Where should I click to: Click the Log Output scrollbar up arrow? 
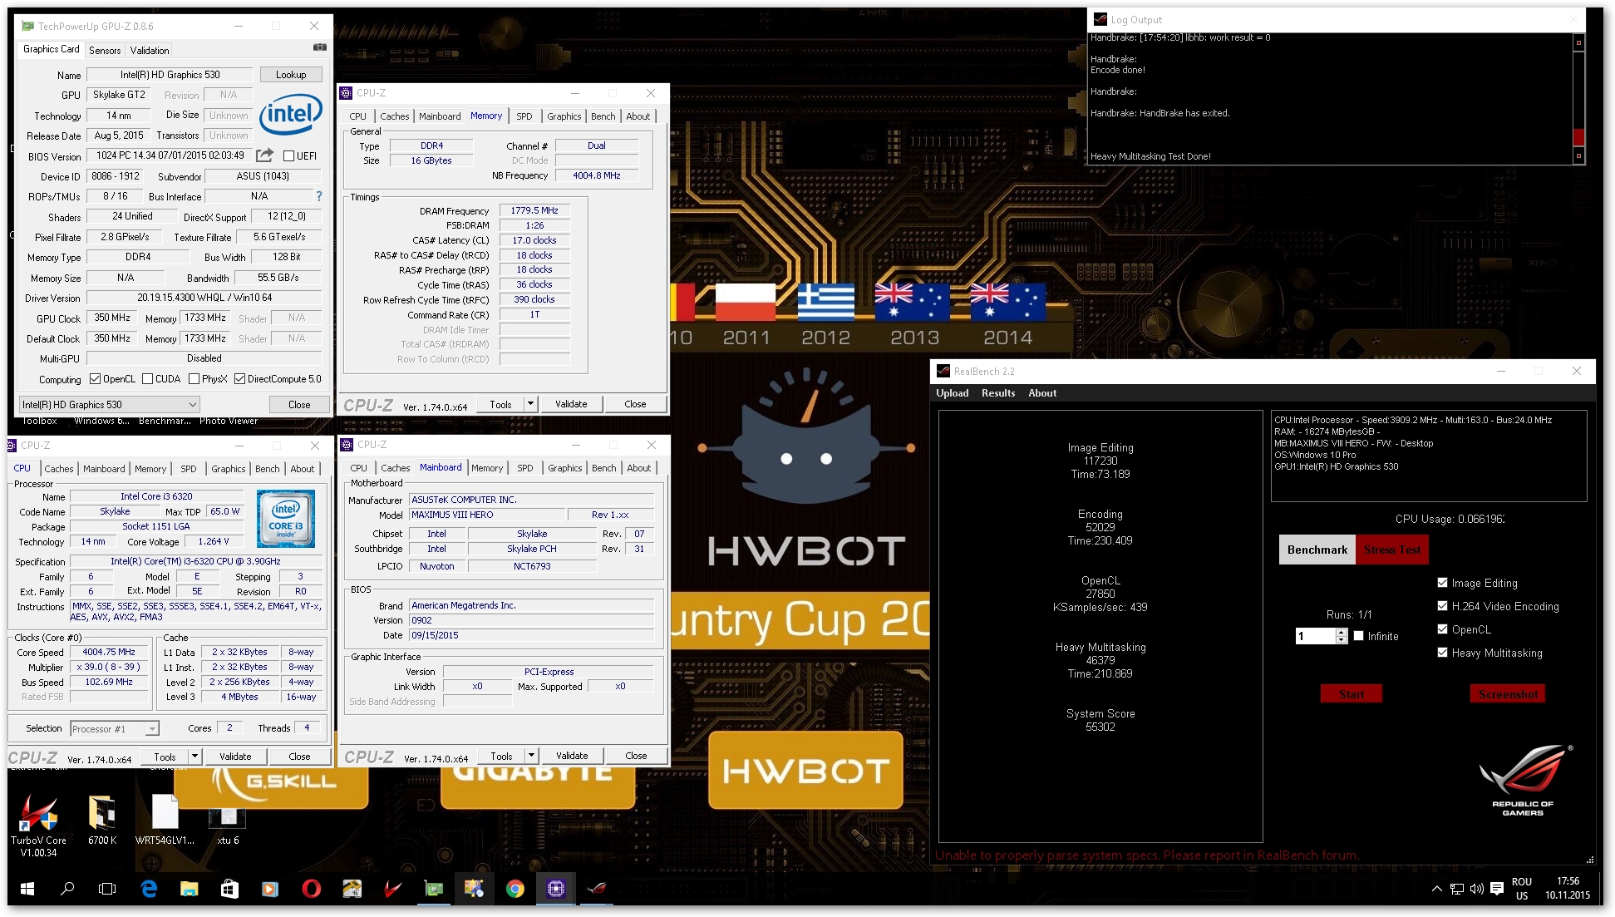[1578, 42]
